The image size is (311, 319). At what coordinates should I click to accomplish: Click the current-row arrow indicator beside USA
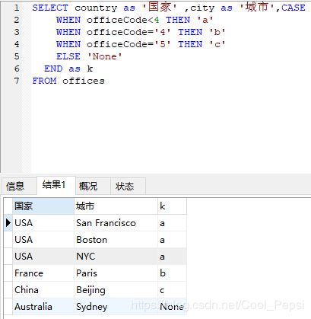pyautogui.click(x=8, y=223)
